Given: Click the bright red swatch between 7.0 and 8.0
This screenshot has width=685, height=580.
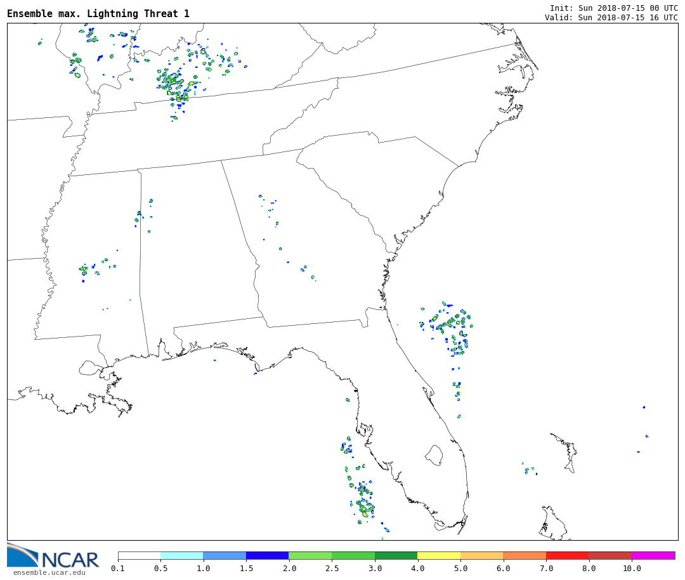Looking at the screenshot, I should (x=567, y=555).
